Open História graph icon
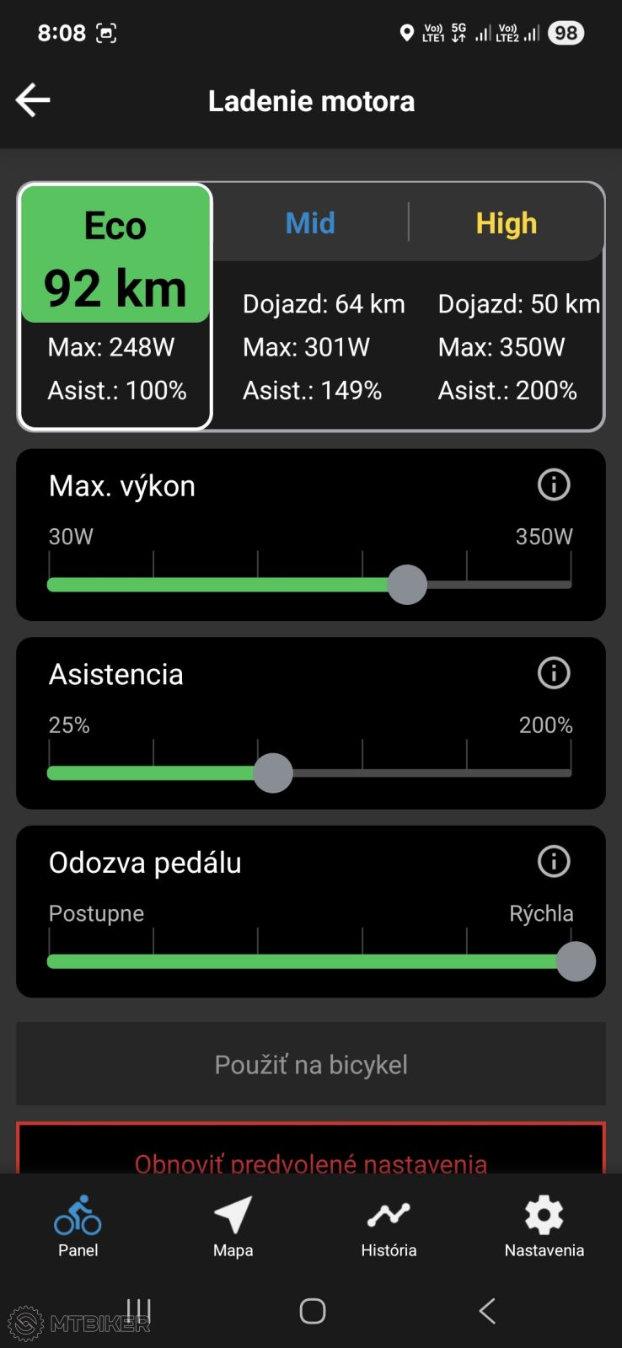Image resolution: width=622 pixels, height=1348 pixels. (x=389, y=1226)
